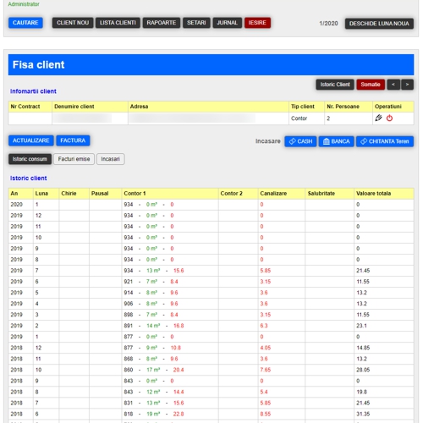Image resolution: width=423 pixels, height=423 pixels.
Task: Click CHITANTA Teren button
Action: coord(385,141)
